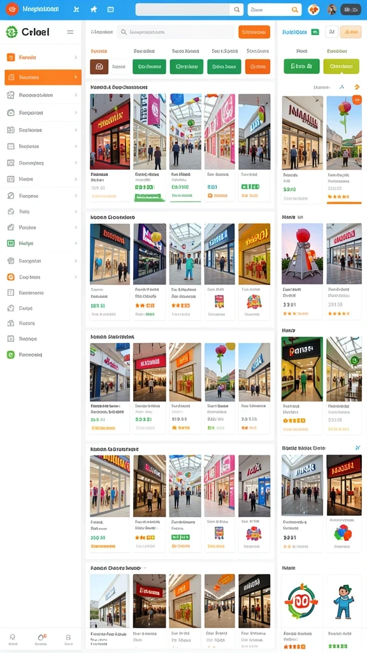Click the hamburger menu icon beside sidebar logo
The image size is (367, 653).
point(70,32)
